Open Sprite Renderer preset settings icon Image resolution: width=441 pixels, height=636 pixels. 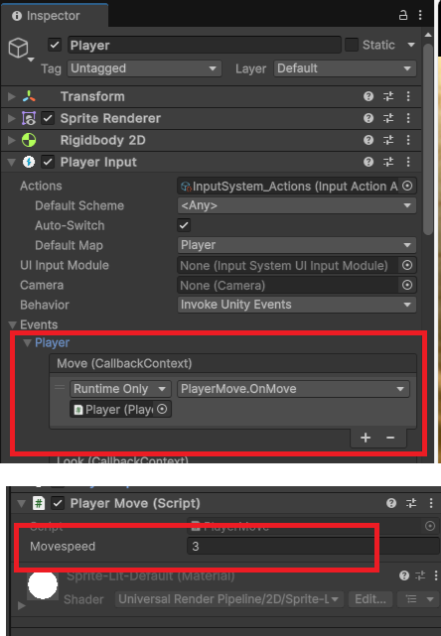pos(388,118)
